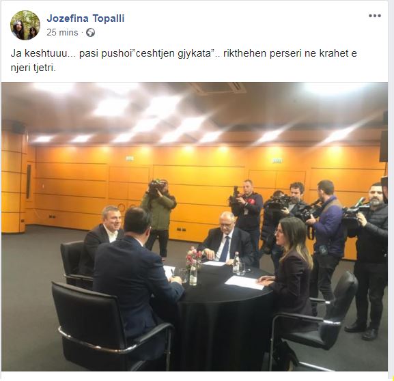Viewport: 394px width, 381px height.
Task: Open Jozefina Topalli's profile picture
Action: pyautogui.click(x=25, y=25)
